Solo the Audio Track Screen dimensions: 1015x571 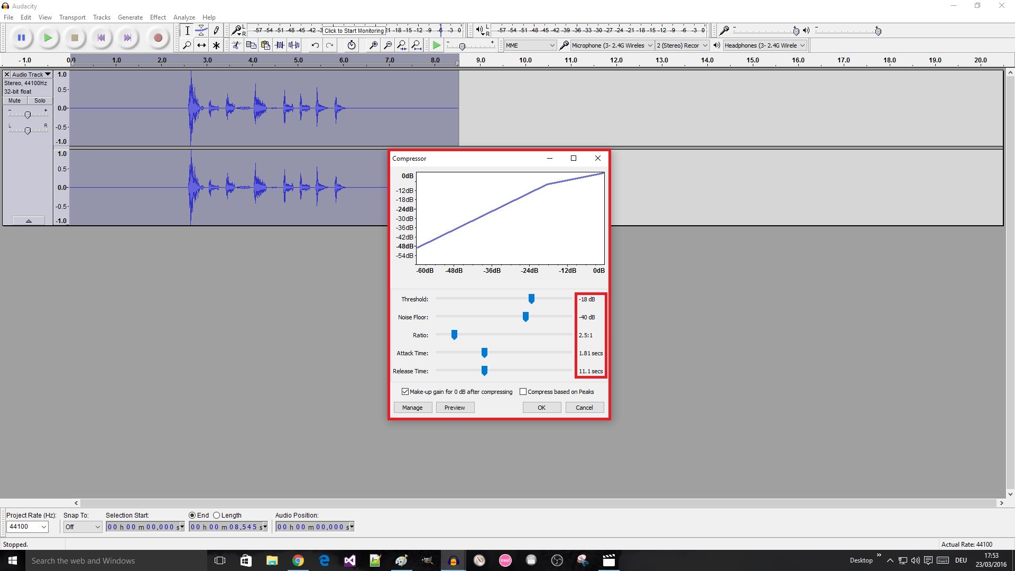(40, 100)
